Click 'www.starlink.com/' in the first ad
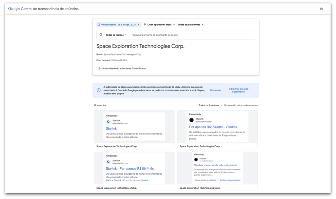 (x=120, y=123)
